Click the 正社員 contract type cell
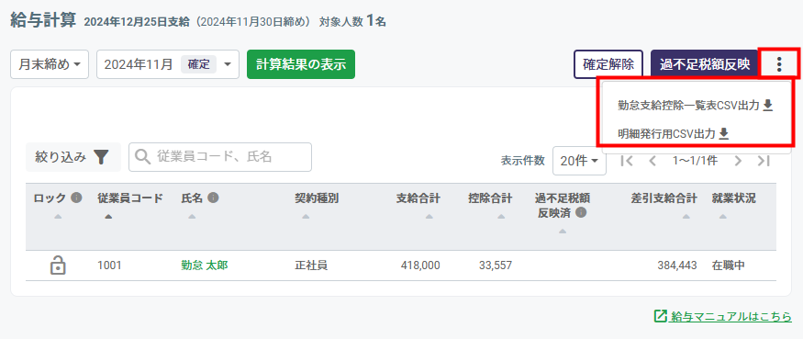803x339 pixels. click(311, 266)
